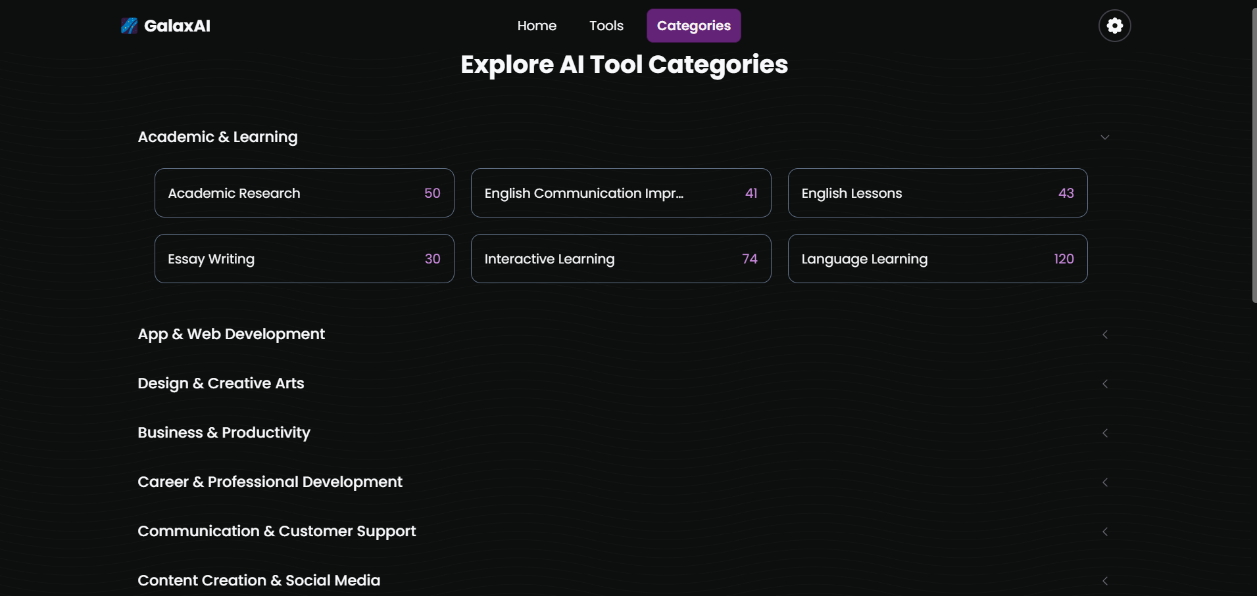1257x596 pixels.
Task: Open the Interactive Learning category
Action: [621, 259]
